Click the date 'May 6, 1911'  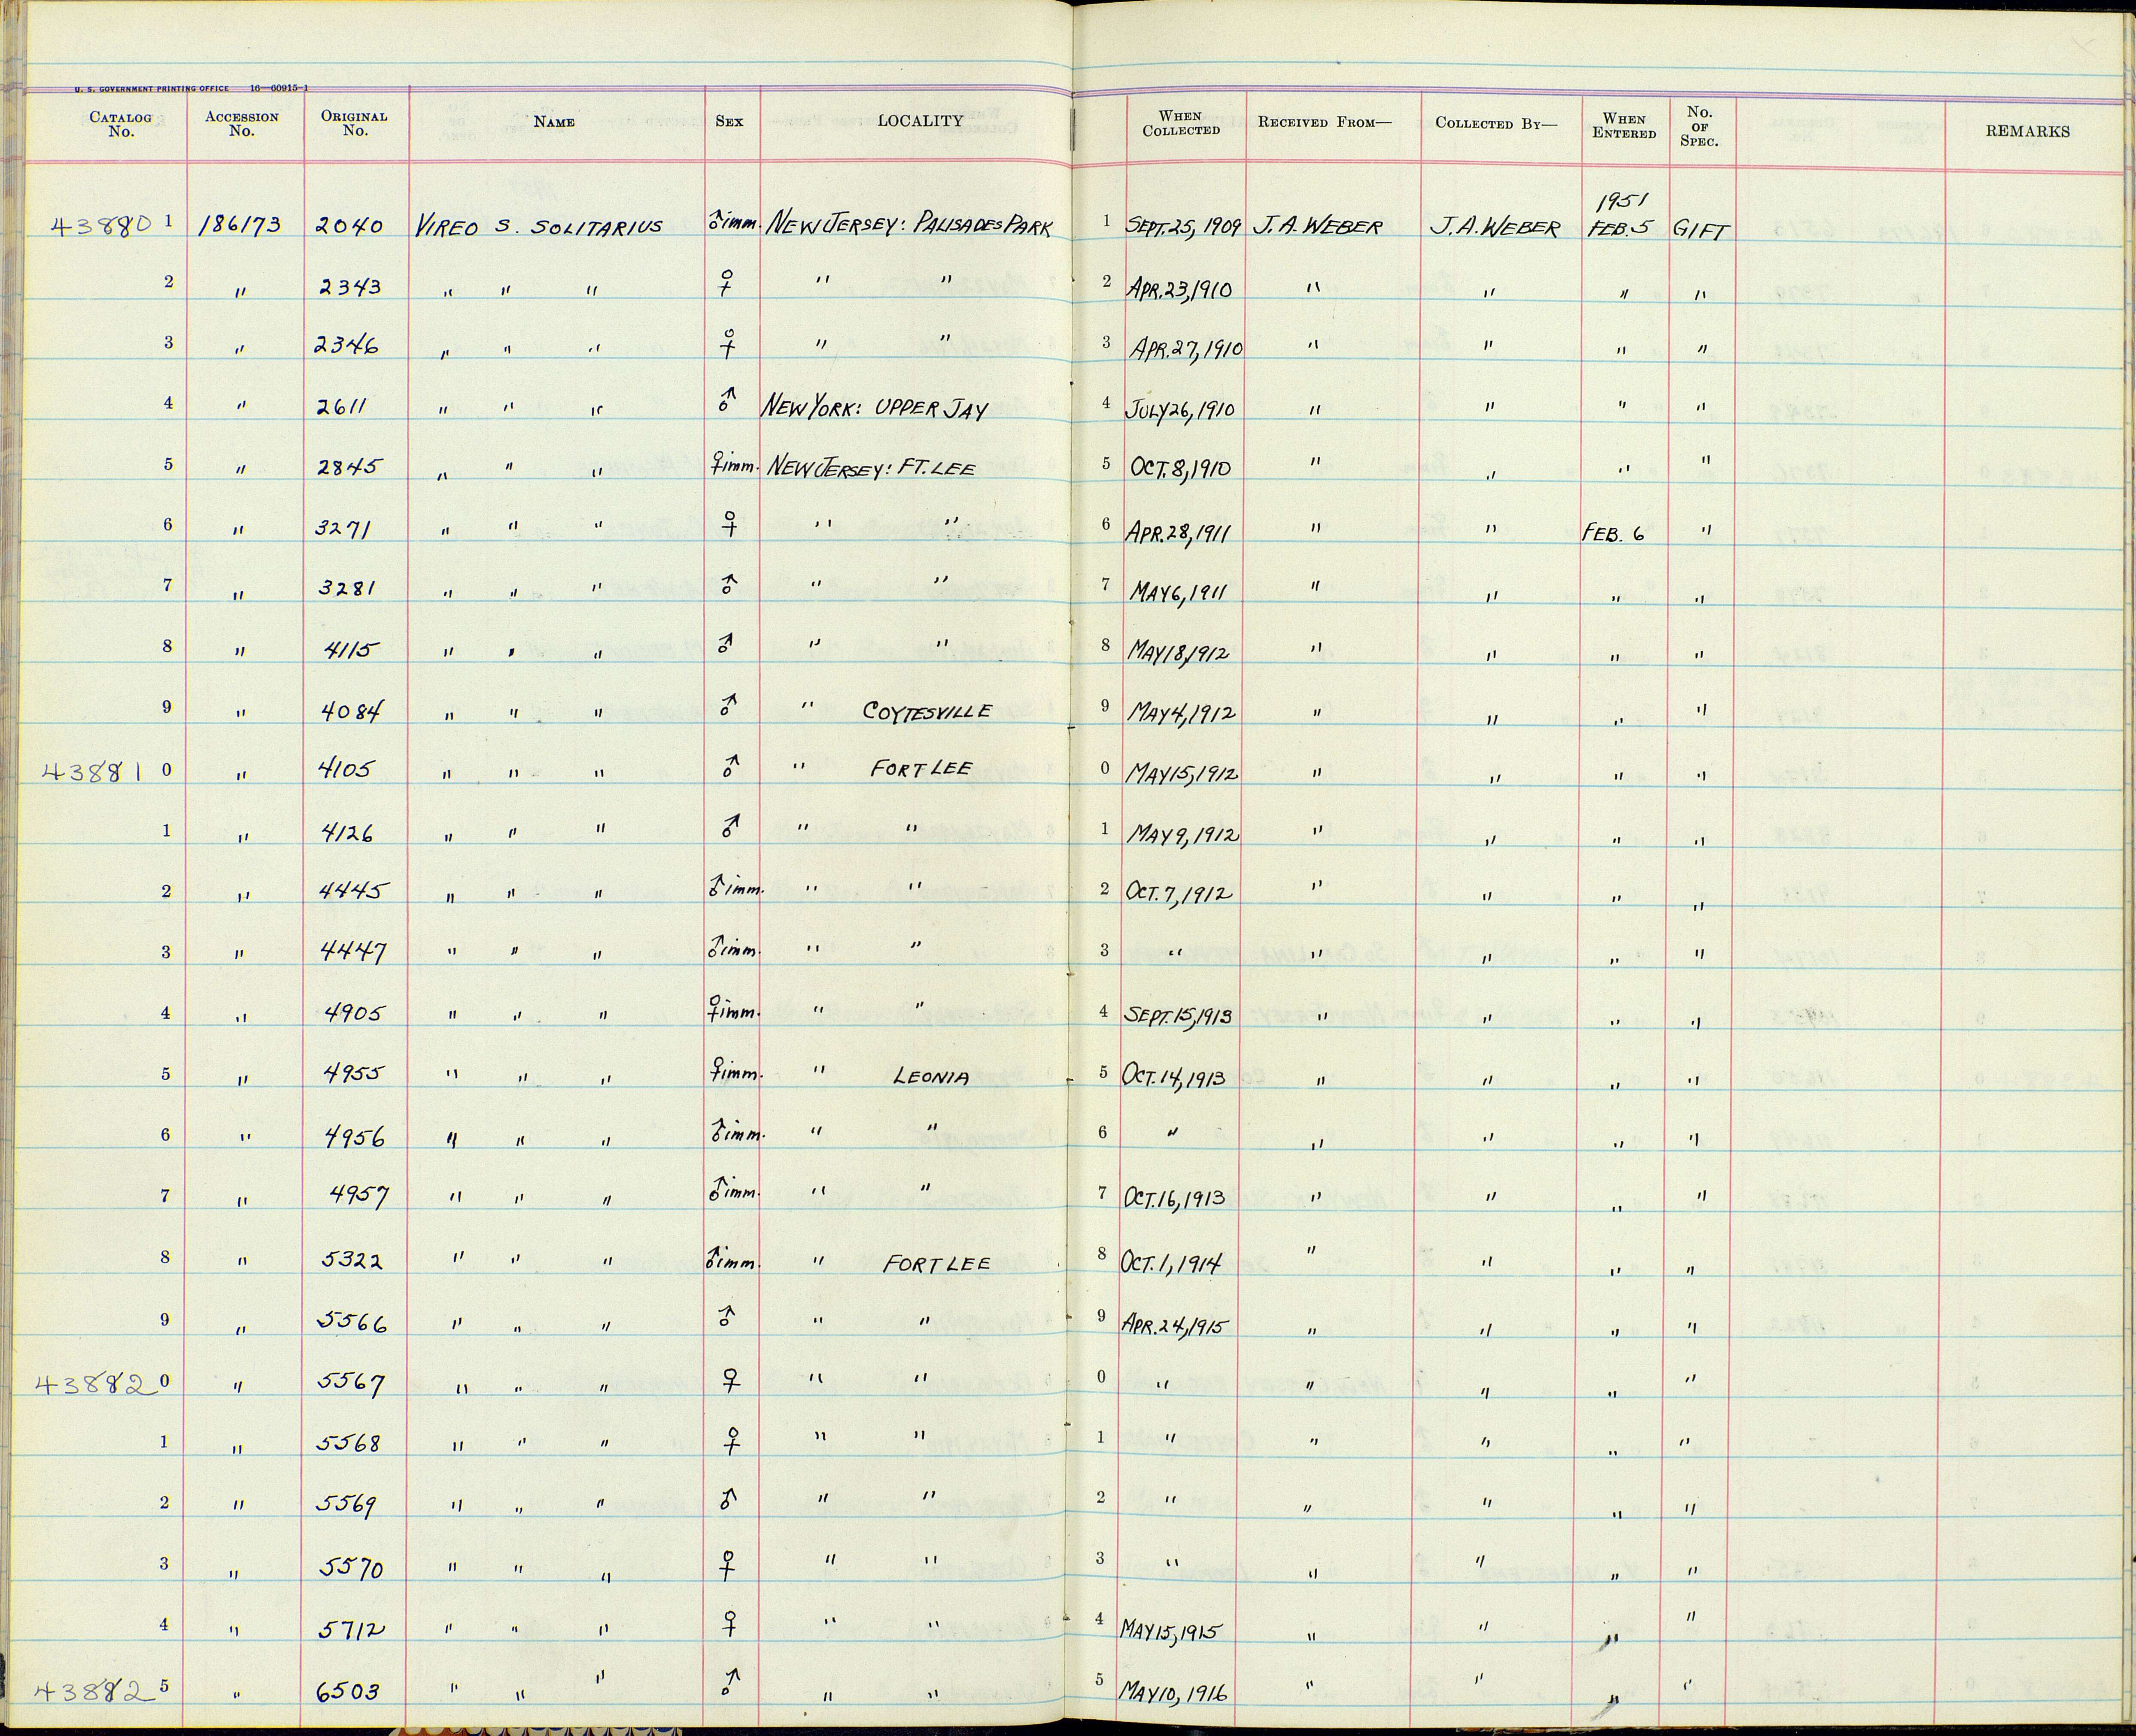tap(1178, 592)
